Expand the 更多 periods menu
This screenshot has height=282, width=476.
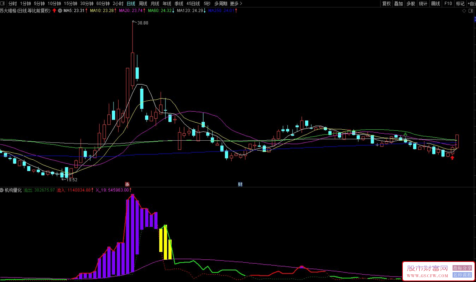click(x=236, y=4)
